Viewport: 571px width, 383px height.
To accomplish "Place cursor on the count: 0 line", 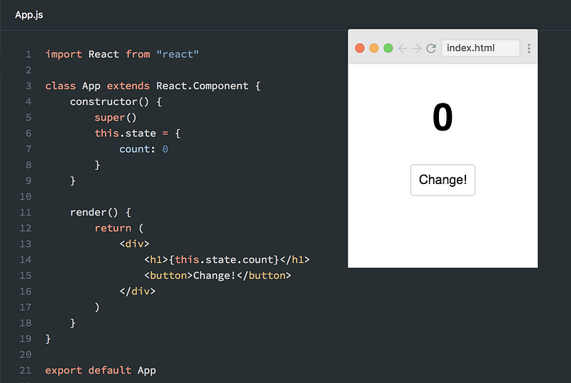I will click(x=143, y=149).
